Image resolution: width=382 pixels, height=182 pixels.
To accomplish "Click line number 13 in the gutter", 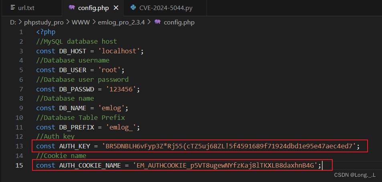I will coord(19,146).
